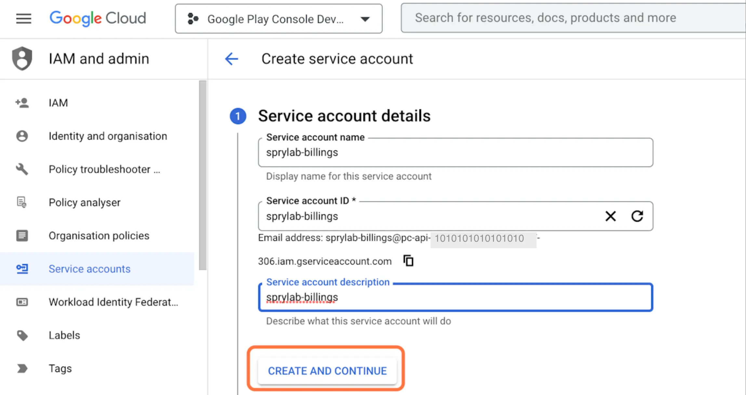746x395 pixels.
Task: Open Tags in sidebar
Action: click(97, 368)
